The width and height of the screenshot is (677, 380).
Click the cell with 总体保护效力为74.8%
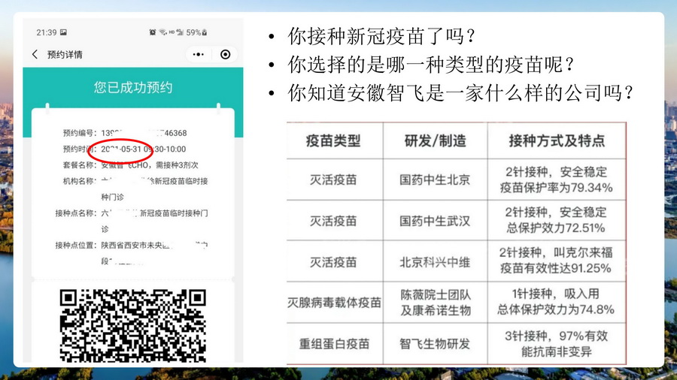coord(557,302)
